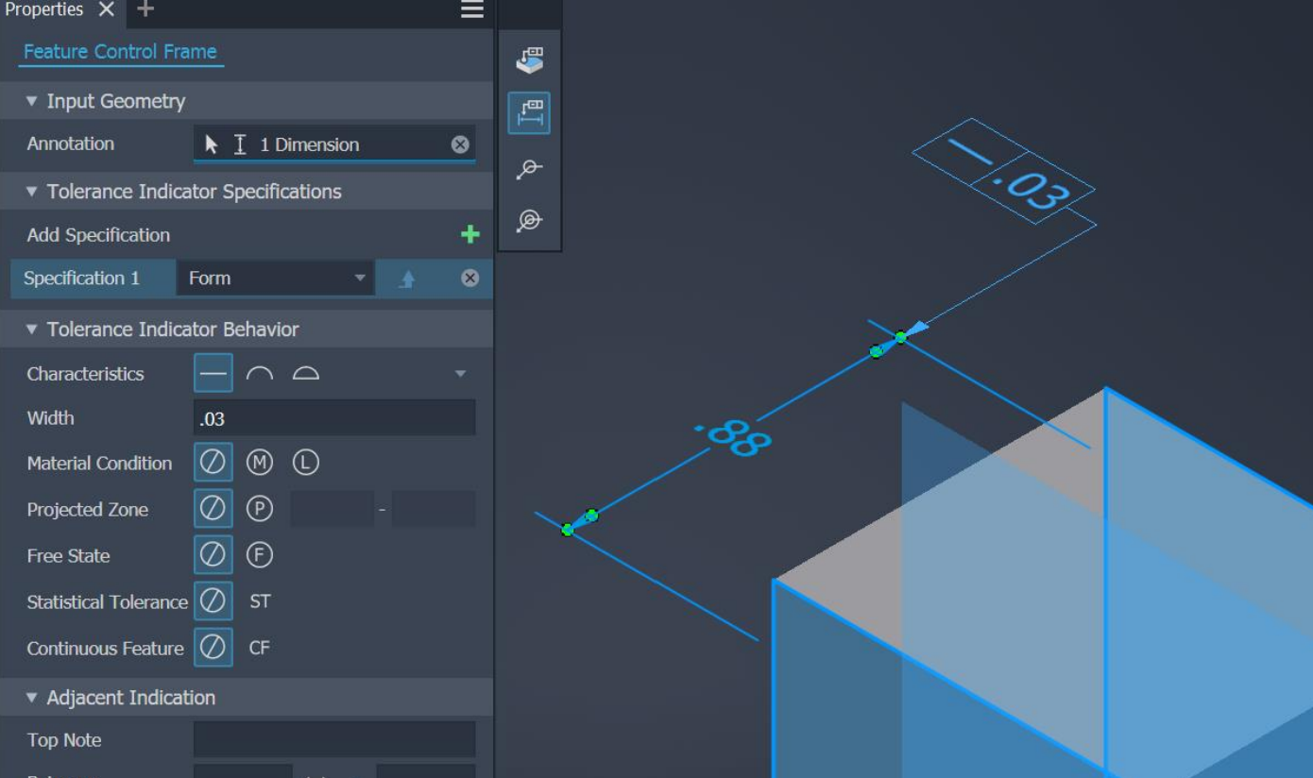Set Material Condition to none
The width and height of the screenshot is (1313, 778).
(213, 463)
